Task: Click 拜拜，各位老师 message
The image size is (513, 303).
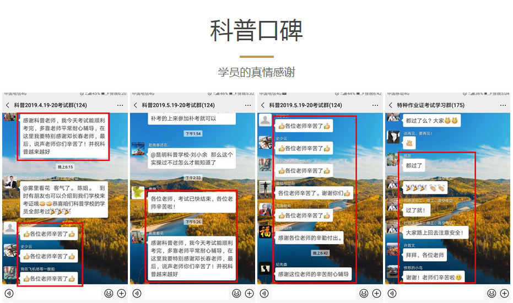Action: pyautogui.click(x=425, y=255)
